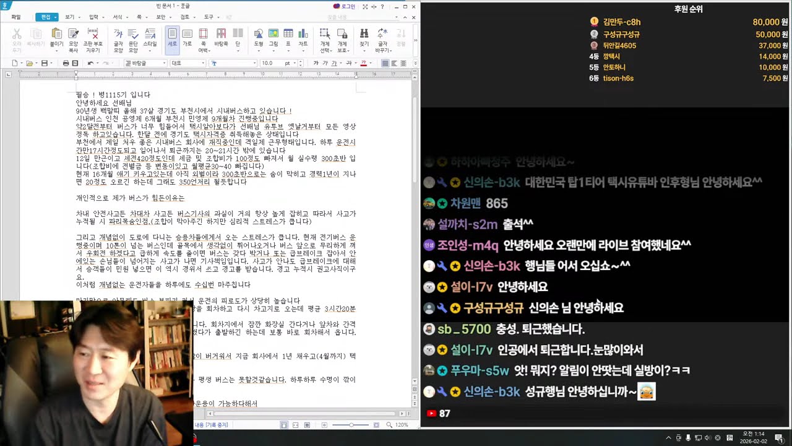Click the full screen icon beside 로그인
The image size is (792, 446).
pyautogui.click(x=365, y=7)
